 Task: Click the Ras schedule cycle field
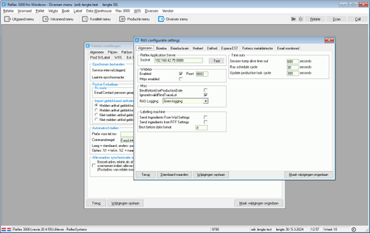293,67
